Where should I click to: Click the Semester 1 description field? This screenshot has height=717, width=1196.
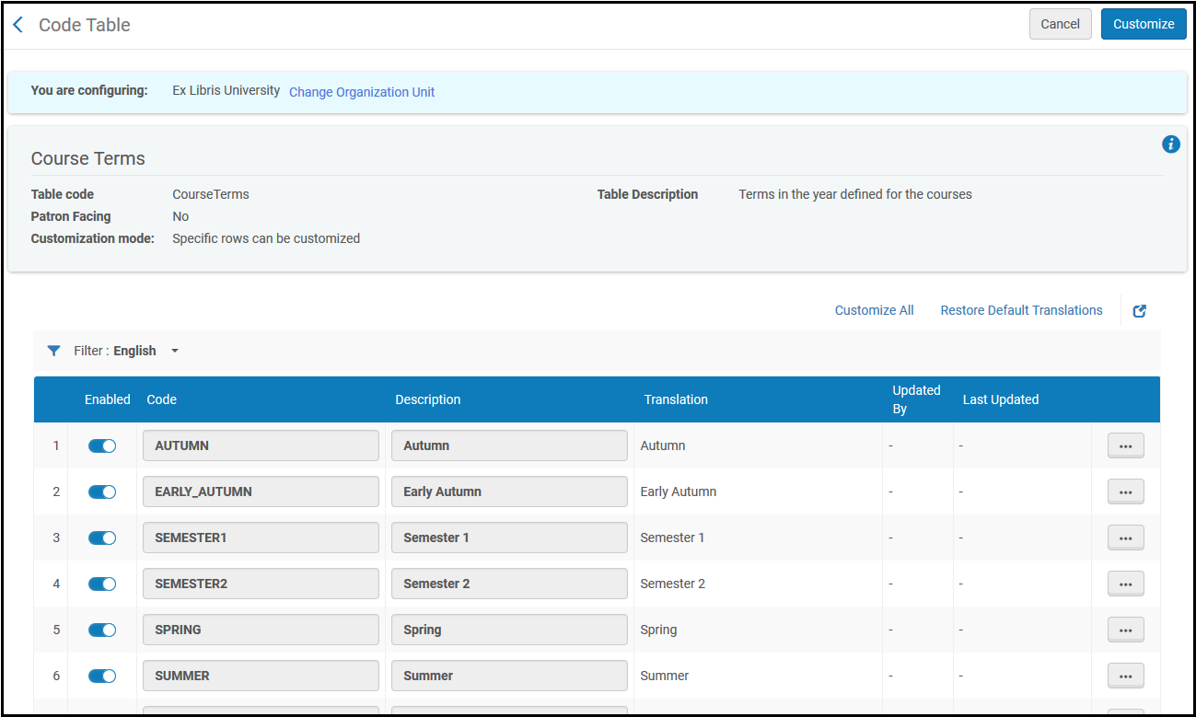tap(509, 538)
